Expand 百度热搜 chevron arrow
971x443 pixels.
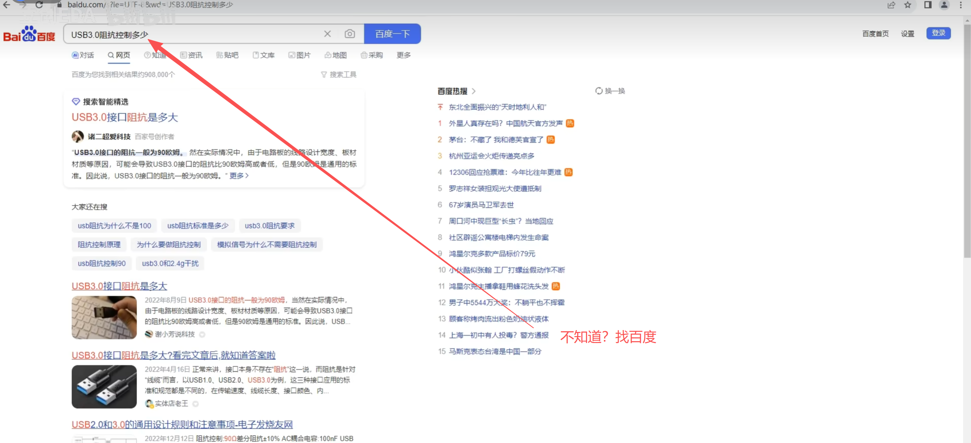point(473,91)
